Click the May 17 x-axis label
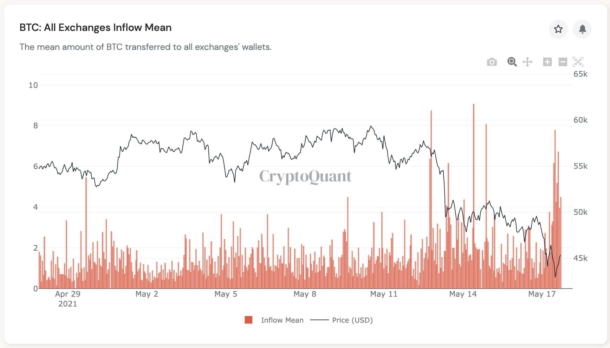This screenshot has width=610, height=348. (542, 294)
